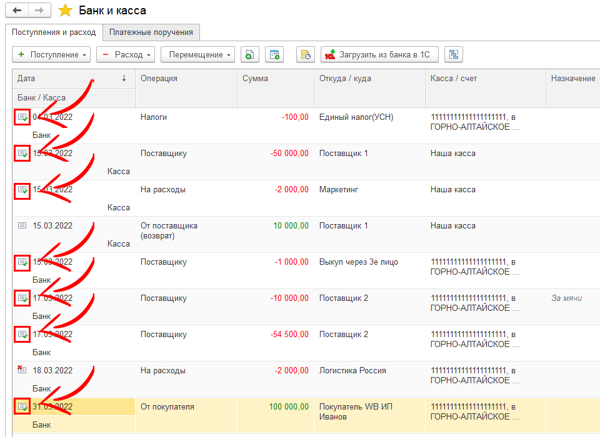This screenshot has width=600, height=437.
Task: Click the rightmost structure icon in the toolbar
Action: (x=453, y=55)
